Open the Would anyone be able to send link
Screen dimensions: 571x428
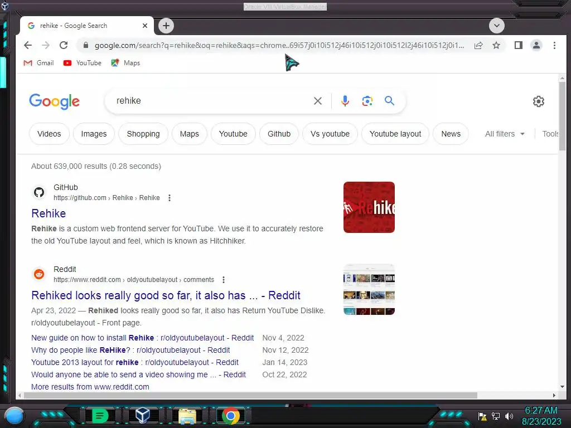pos(138,374)
